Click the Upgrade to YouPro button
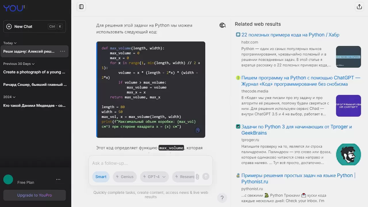This screenshot has width=368, height=207. click(34, 195)
